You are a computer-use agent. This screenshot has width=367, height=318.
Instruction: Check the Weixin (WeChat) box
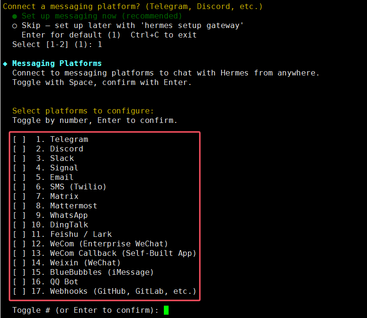click(19, 263)
